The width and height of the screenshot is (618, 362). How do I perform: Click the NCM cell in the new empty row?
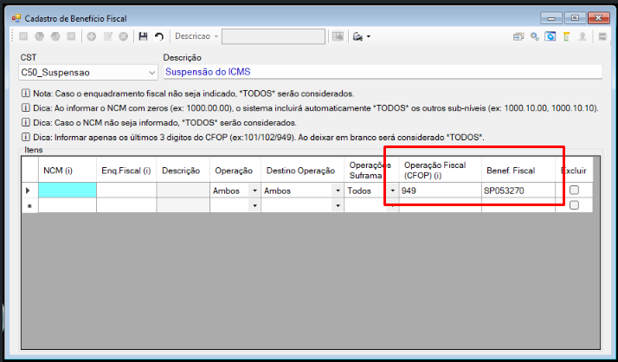[x=68, y=205]
